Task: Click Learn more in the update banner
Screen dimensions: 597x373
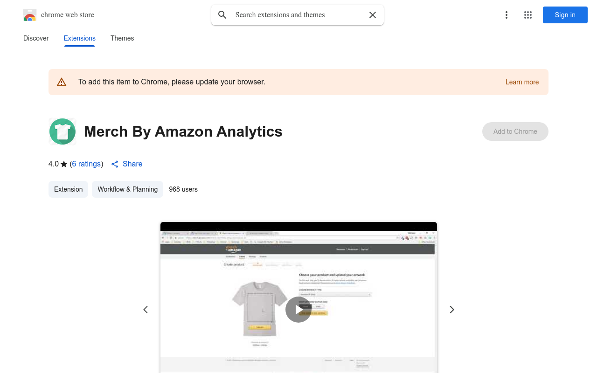Action: tap(522, 82)
